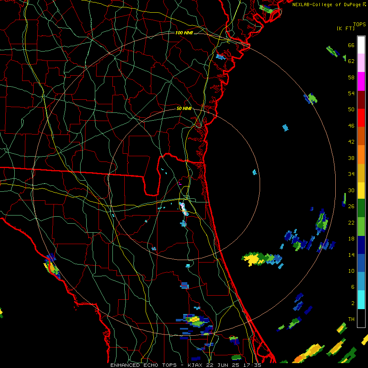The height and width of the screenshot is (368, 368).
Task: Click the navy 18 kft legend swatch
Action: pos(361,245)
